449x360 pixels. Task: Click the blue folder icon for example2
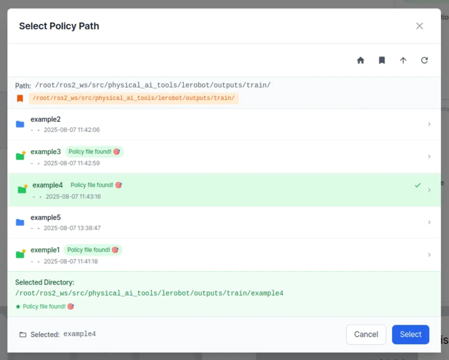coord(20,124)
